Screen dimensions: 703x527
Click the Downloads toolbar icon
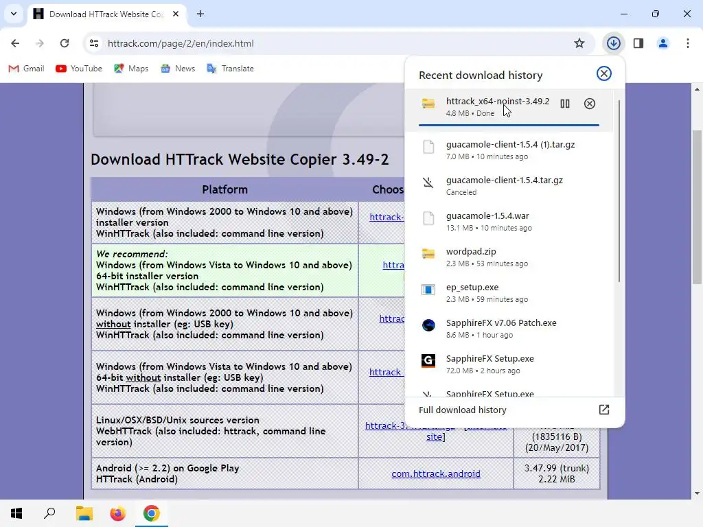[x=613, y=43]
